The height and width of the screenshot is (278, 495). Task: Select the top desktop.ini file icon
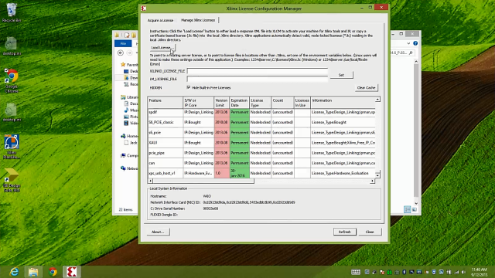(x=12, y=46)
